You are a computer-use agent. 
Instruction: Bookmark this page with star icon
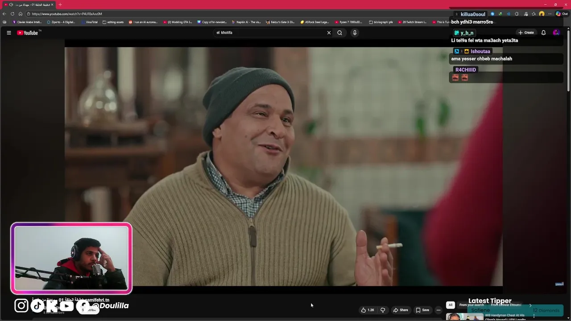click(x=534, y=14)
